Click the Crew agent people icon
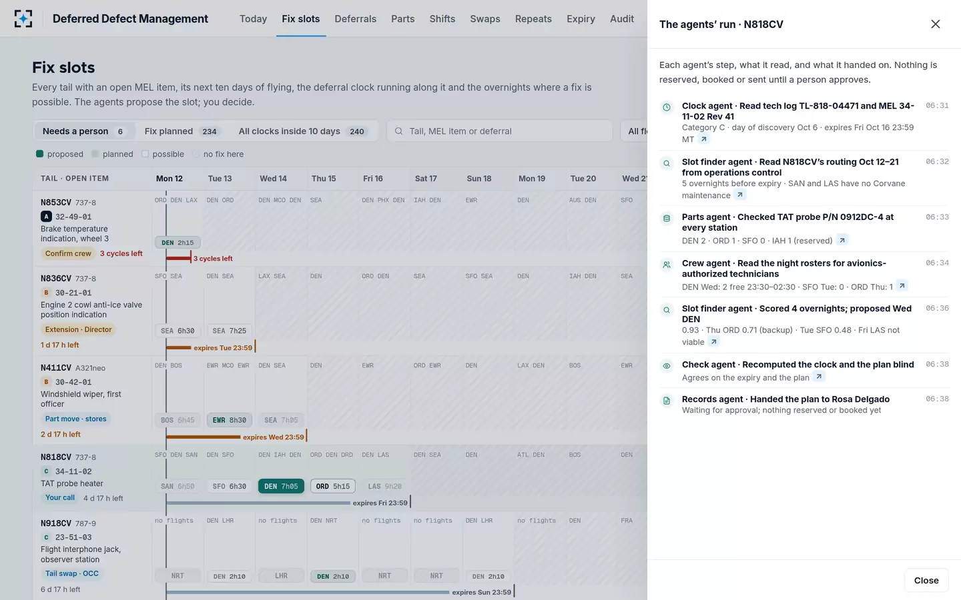The width and height of the screenshot is (961, 600). coord(666,265)
